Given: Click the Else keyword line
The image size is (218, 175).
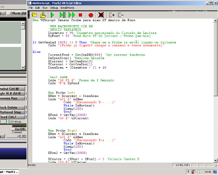Looking at the screenshot, I should pyautogui.click(x=37, y=52).
